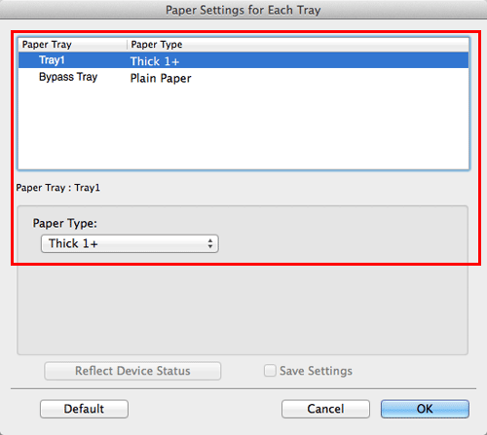Select the Tray1 row in the list
The height and width of the screenshot is (435, 487).
pyautogui.click(x=243, y=60)
